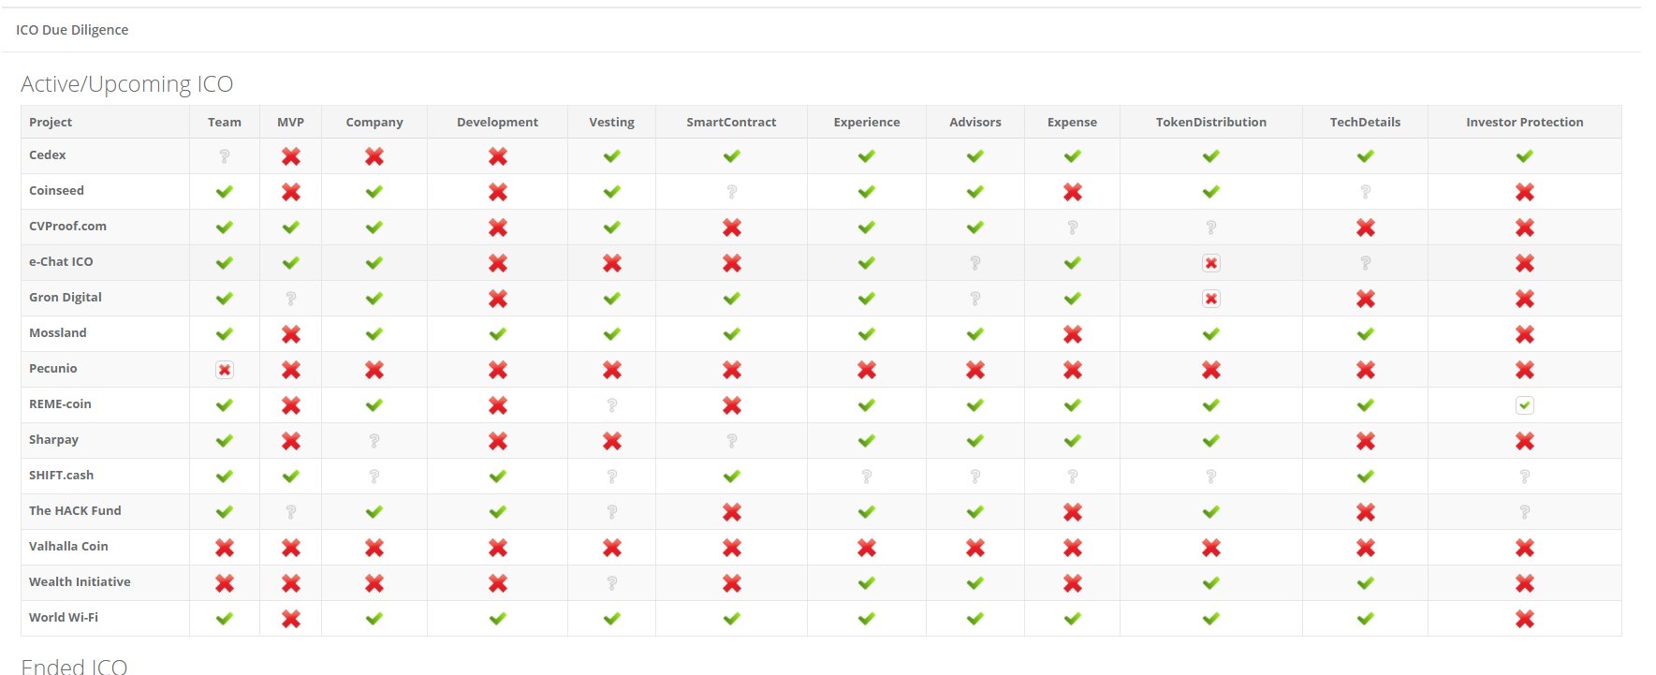Screen dimensions: 1656x675
Task: Click World Wi-Fi Investor Protection red cross
Action: point(1525,619)
